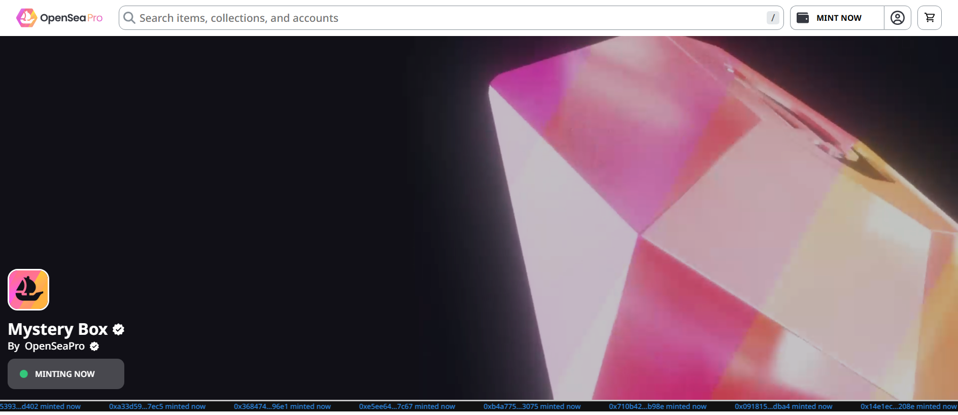Click the green minting status dot
The width and height of the screenshot is (958, 415).
click(24, 374)
